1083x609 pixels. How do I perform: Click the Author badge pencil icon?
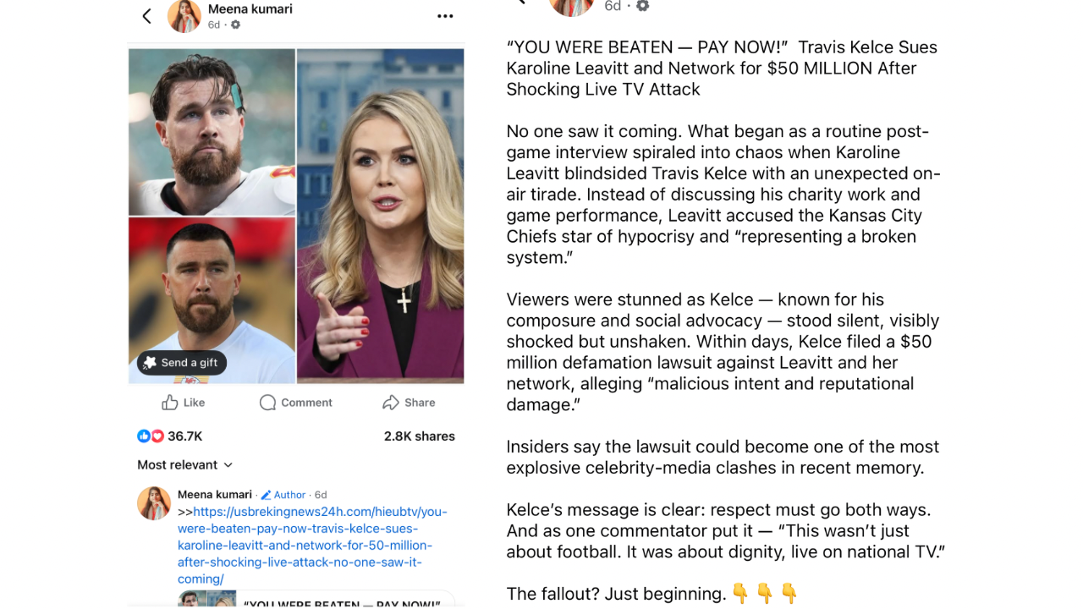(x=266, y=495)
